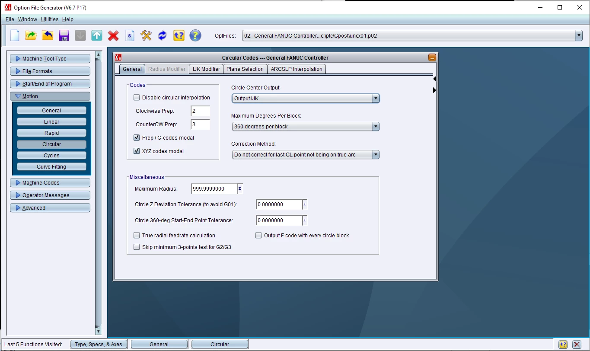
Task: Expand the File Formats section
Action: point(50,71)
